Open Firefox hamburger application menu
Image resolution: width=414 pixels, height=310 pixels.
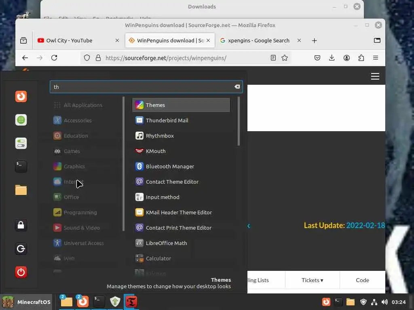(376, 58)
